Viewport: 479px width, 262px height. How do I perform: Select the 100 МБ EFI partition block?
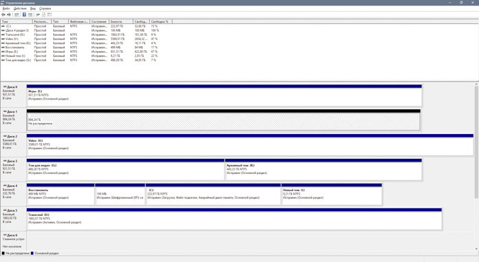(120, 194)
